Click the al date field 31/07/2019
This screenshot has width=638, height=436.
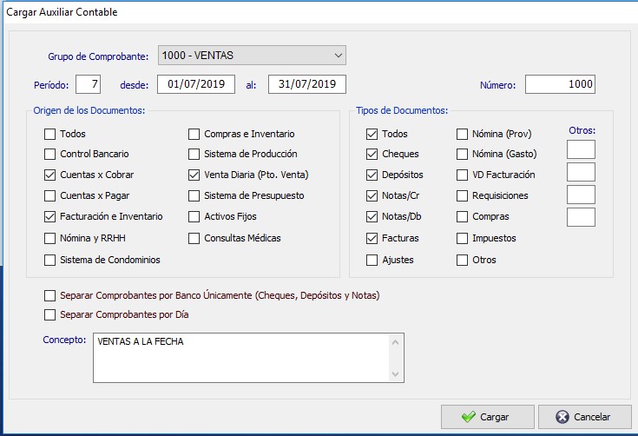pos(307,84)
